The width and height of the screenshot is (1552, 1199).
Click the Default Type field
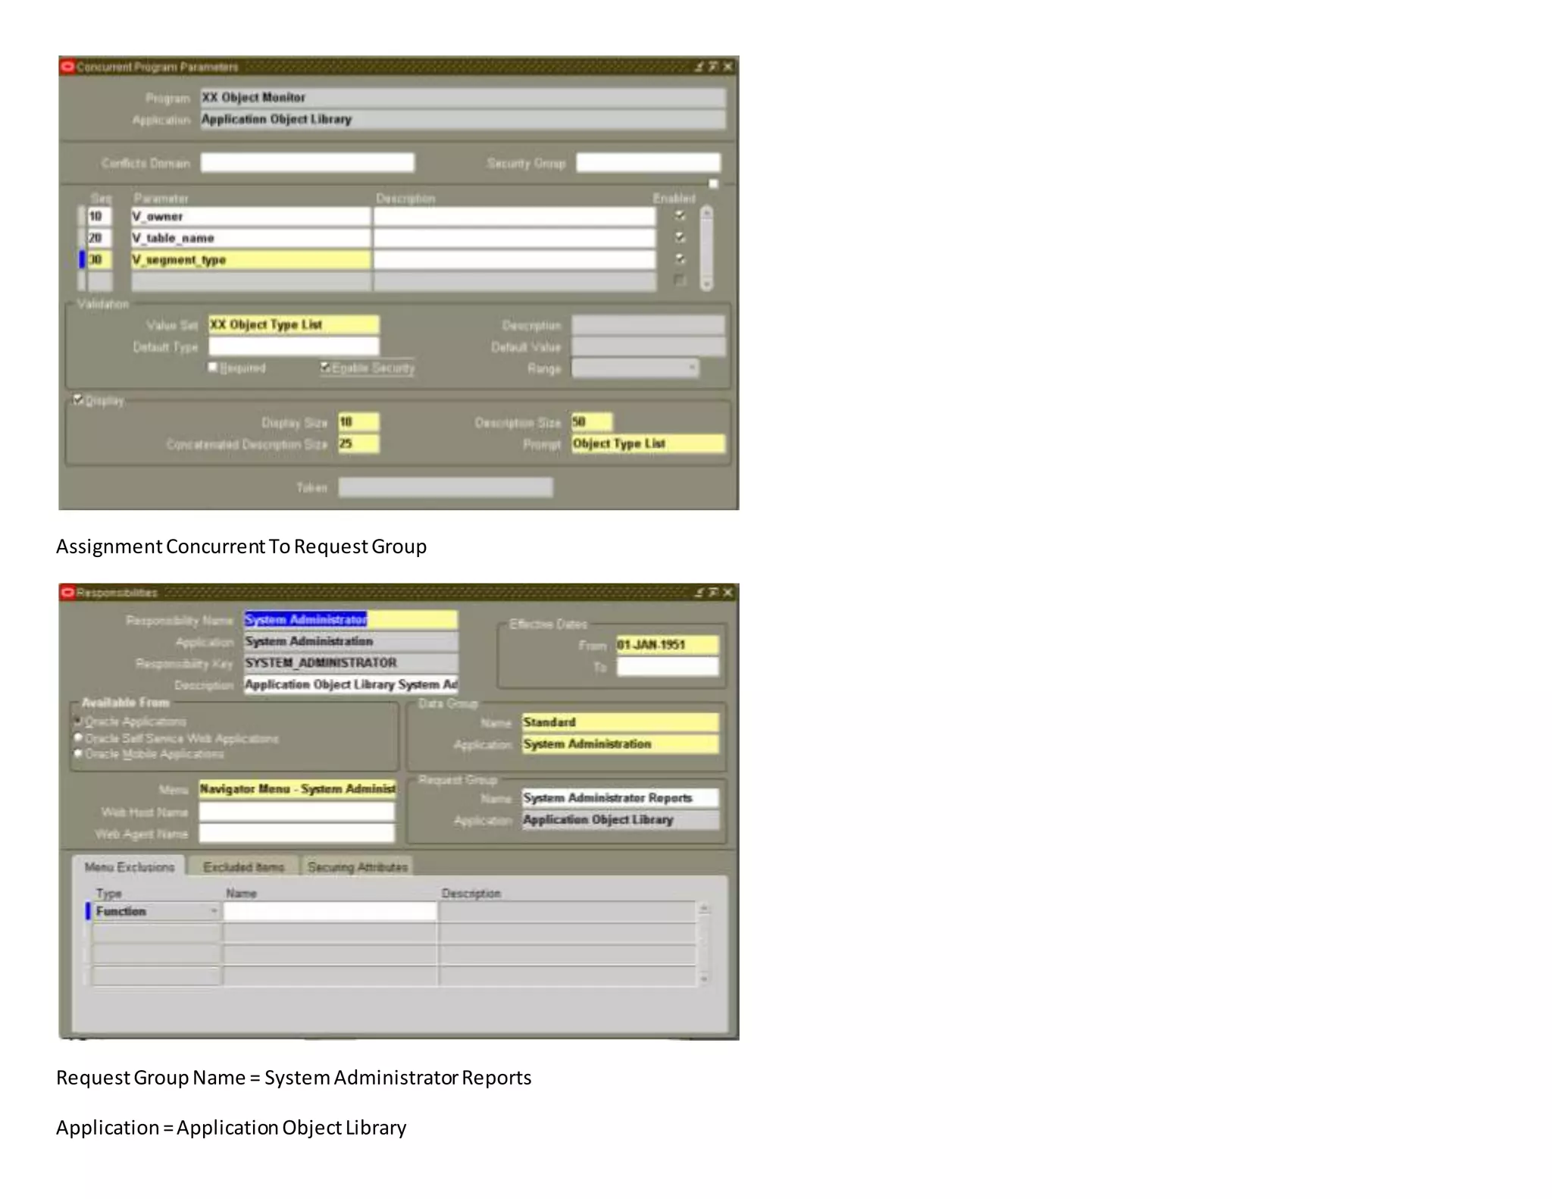pos(293,346)
